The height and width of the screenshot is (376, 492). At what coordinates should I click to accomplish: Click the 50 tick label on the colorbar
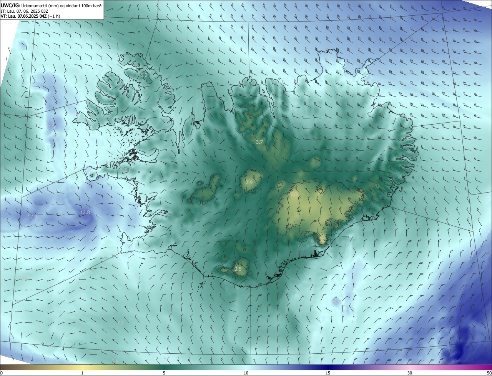[x=489, y=373]
